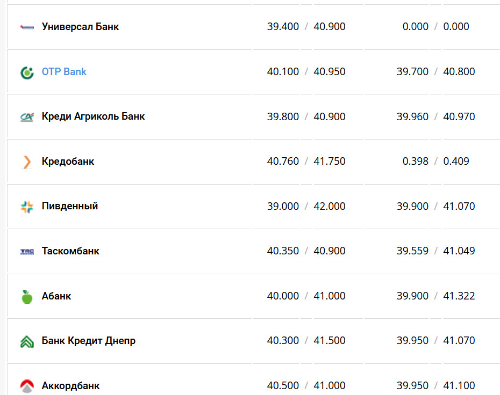Click the Креди Агриколь Банк logo
This screenshot has height=395, width=500.
click(27, 117)
